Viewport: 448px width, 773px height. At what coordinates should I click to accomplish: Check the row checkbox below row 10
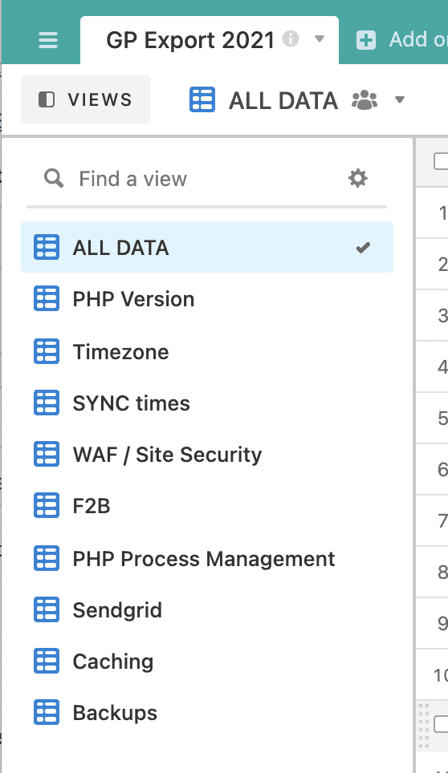pyautogui.click(x=441, y=724)
